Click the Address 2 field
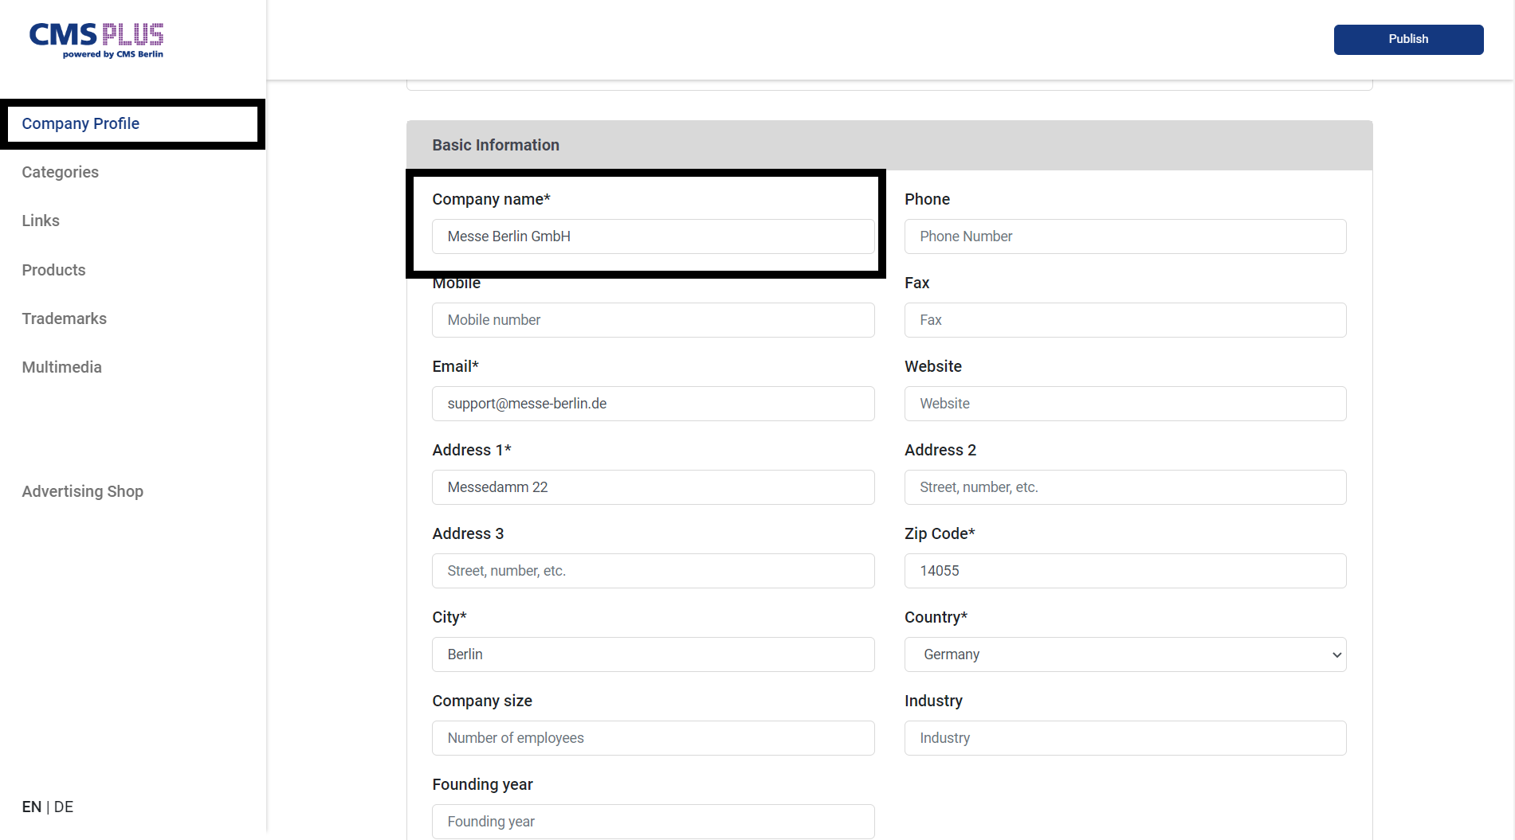Screen dimensions: 1515x840 (1124, 487)
